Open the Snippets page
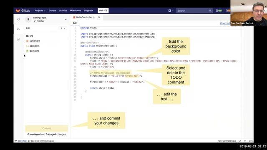This screenshot has width=267, height=150. click(88, 10)
